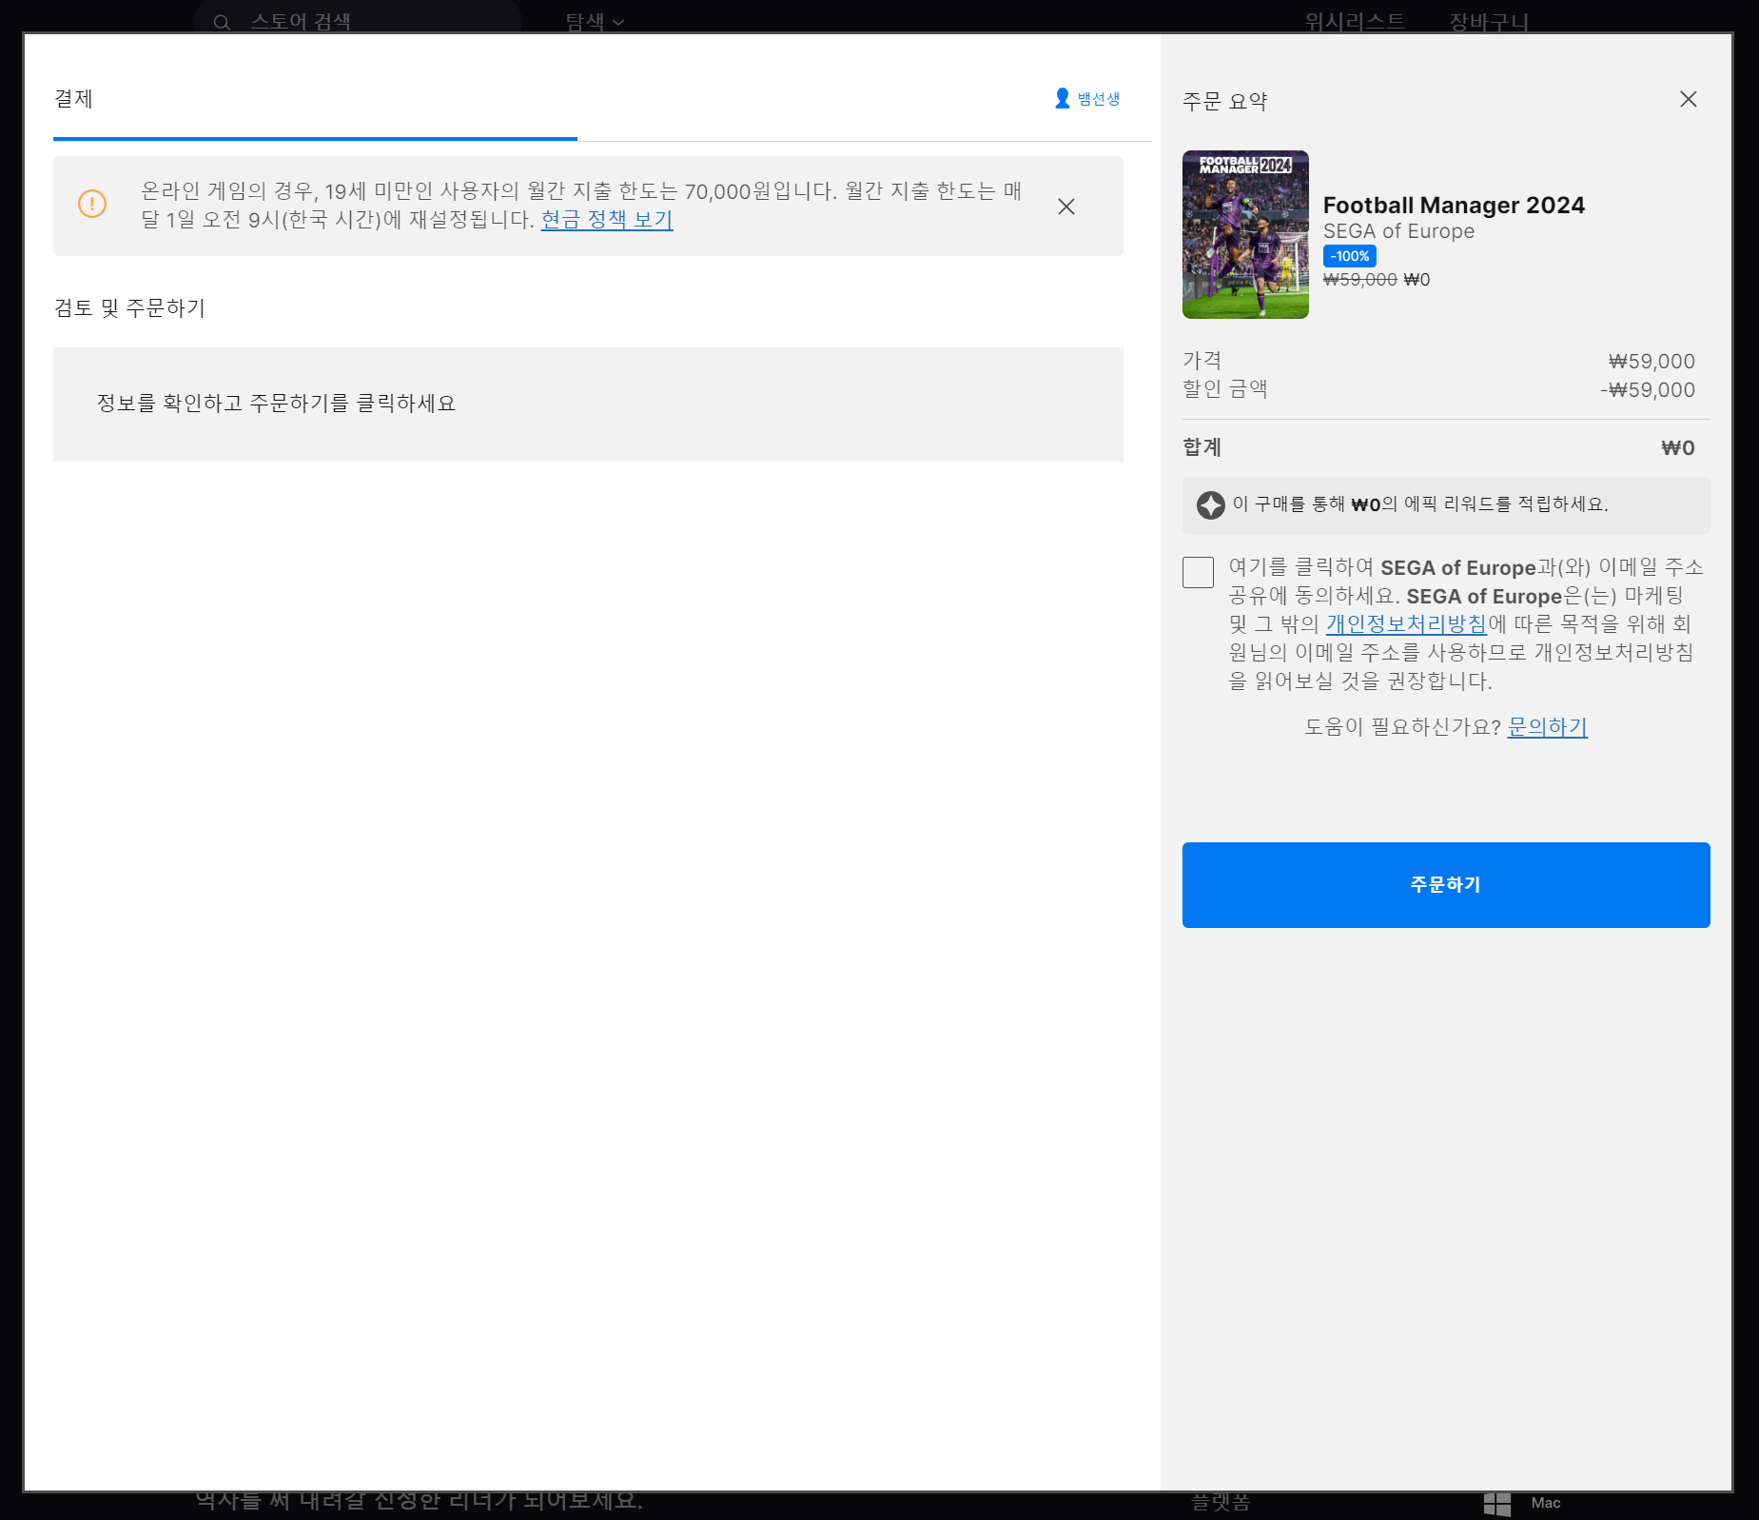Expand the 탐색 dropdown in background header
This screenshot has height=1520, width=1759.
coord(595,22)
